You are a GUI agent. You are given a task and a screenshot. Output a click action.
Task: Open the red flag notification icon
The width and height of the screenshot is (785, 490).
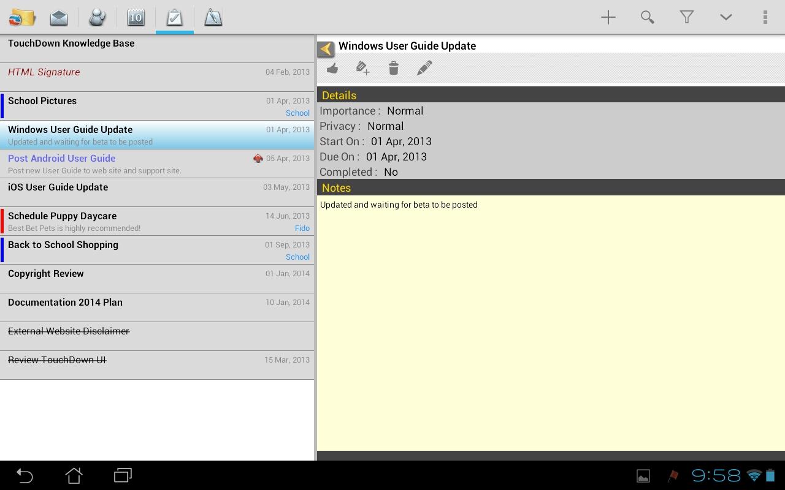click(673, 476)
